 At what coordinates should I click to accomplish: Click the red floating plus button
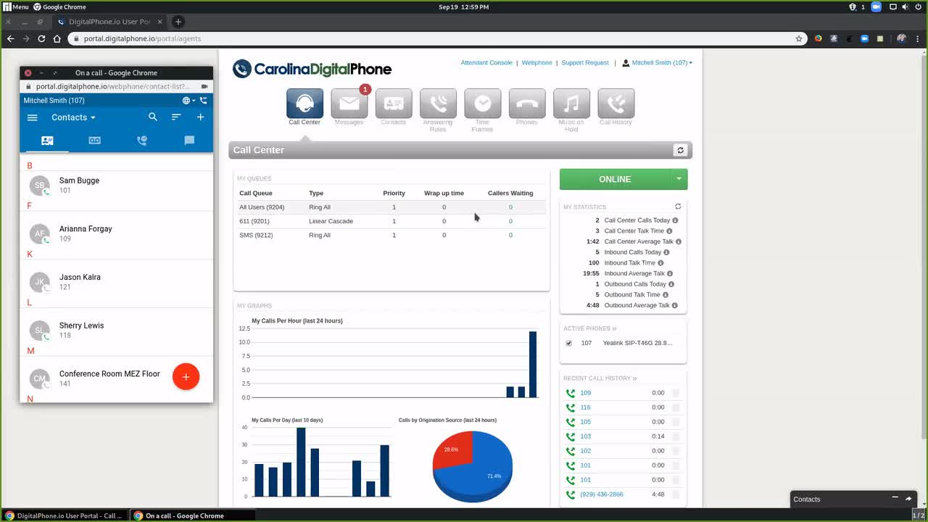(x=186, y=376)
